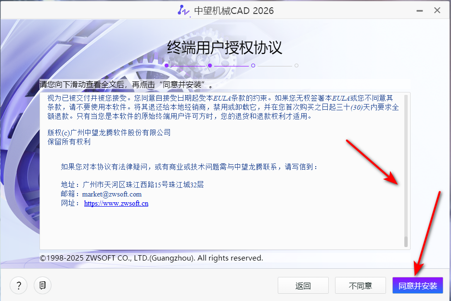Click the agreement scrollbar thumb
The image size is (451, 301).
click(x=406, y=242)
